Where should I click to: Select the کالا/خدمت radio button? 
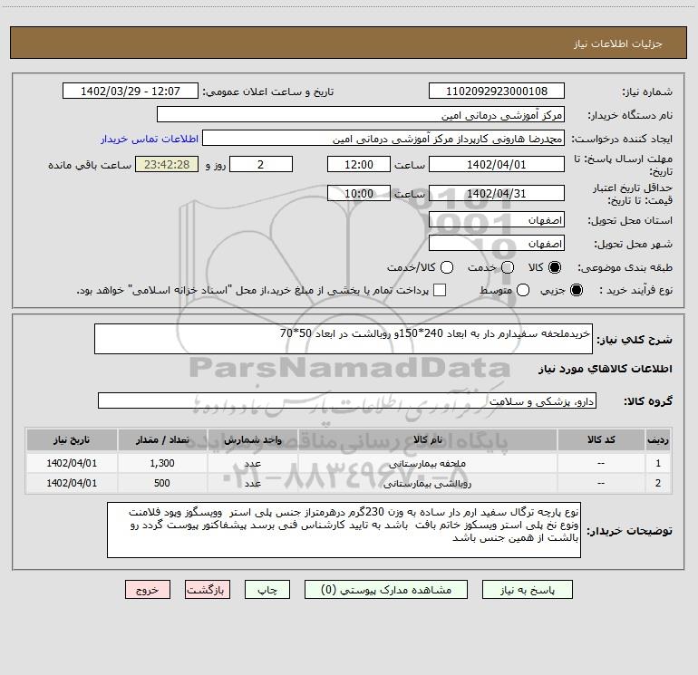[447, 267]
